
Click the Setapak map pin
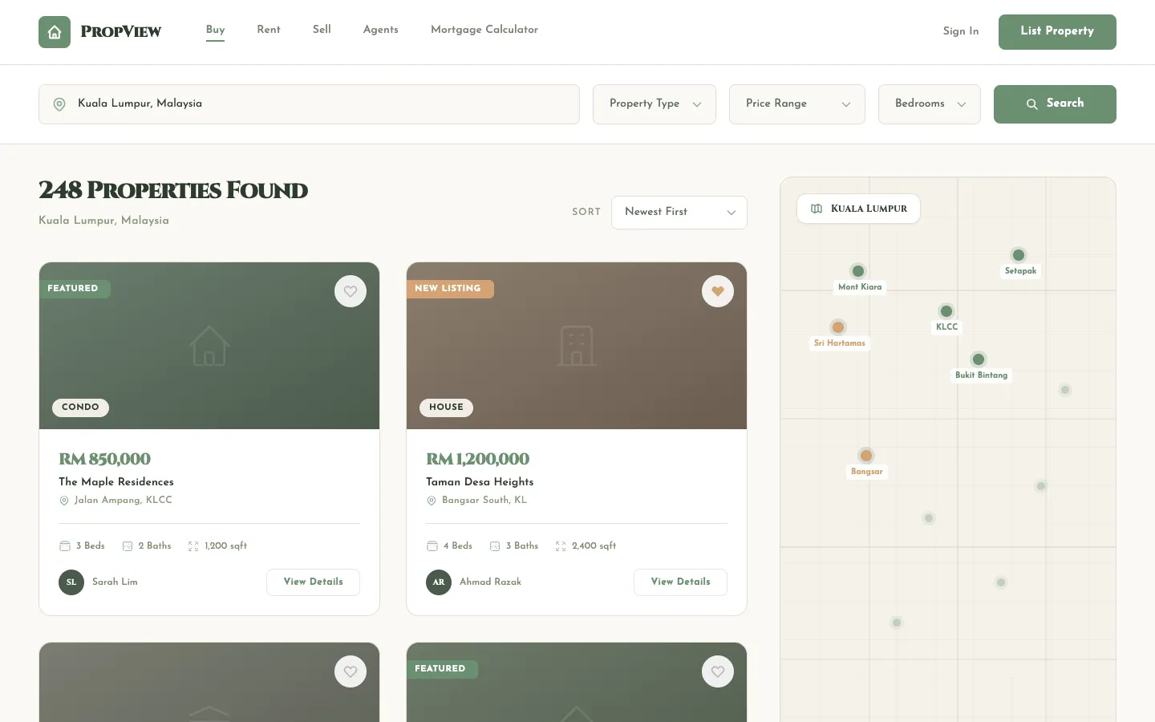pos(1019,254)
